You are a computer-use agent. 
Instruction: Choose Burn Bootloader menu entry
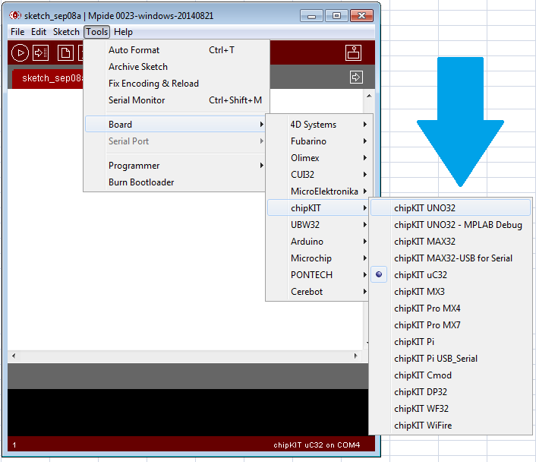pos(175,182)
